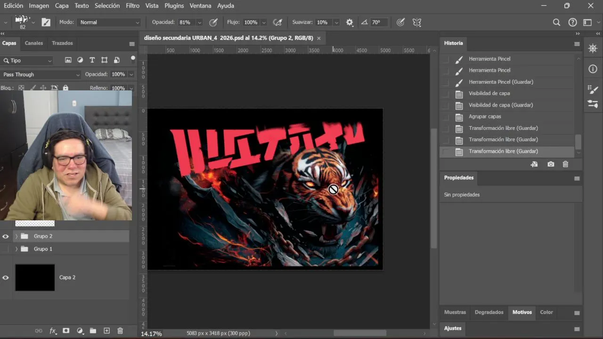Expand the Grupo 2 folder chevron

[16, 236]
